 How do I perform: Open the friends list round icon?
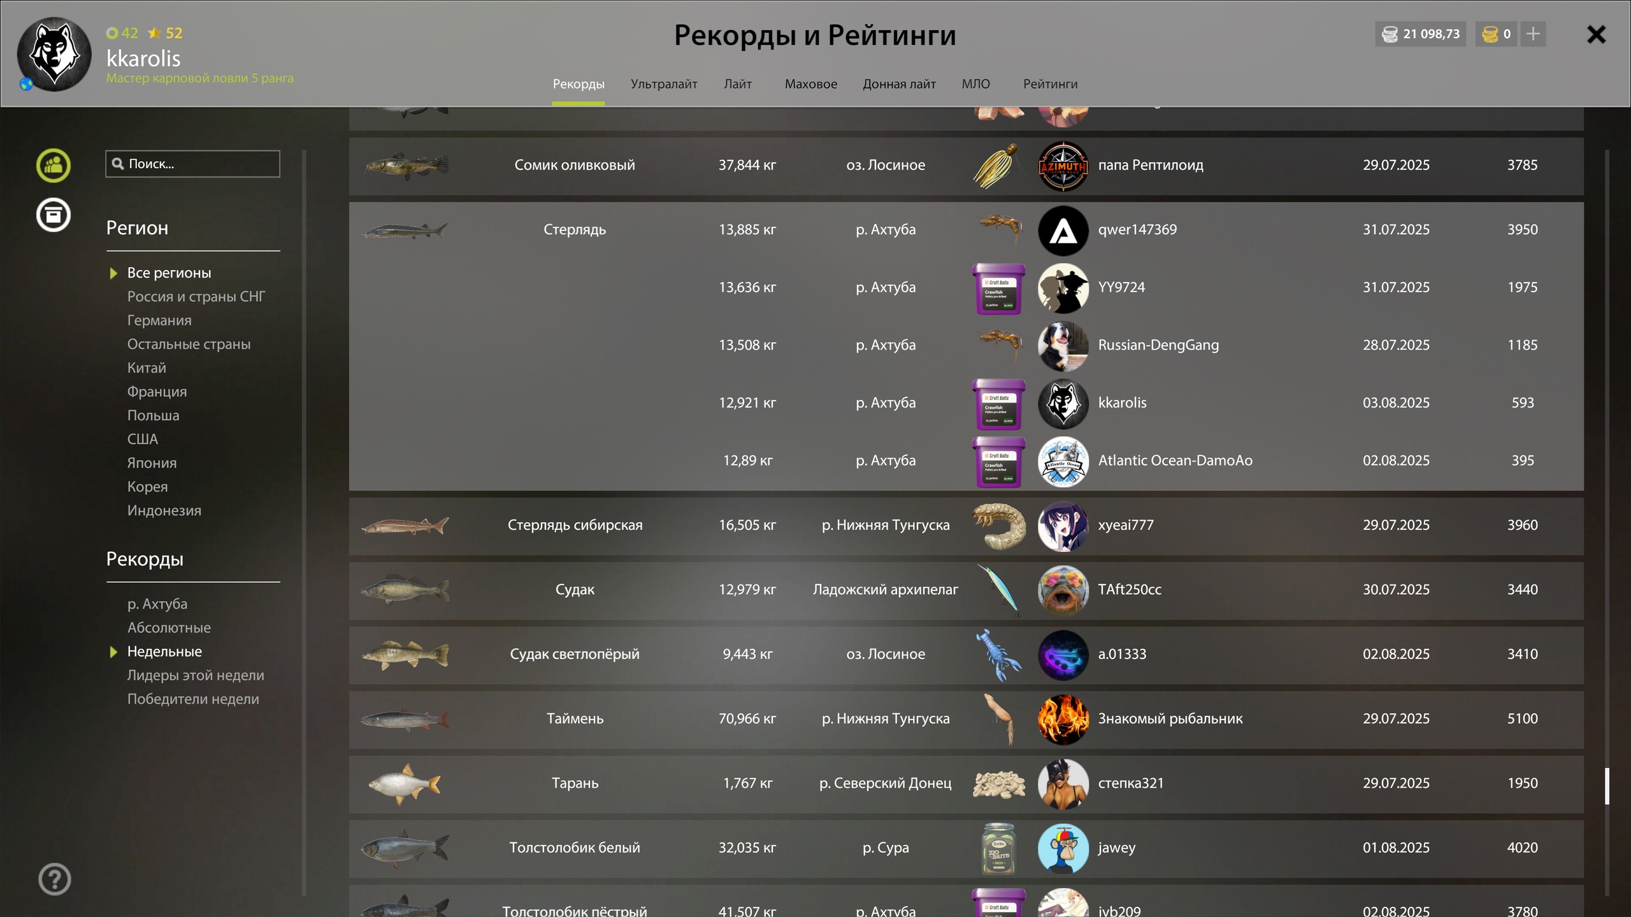coord(54,166)
